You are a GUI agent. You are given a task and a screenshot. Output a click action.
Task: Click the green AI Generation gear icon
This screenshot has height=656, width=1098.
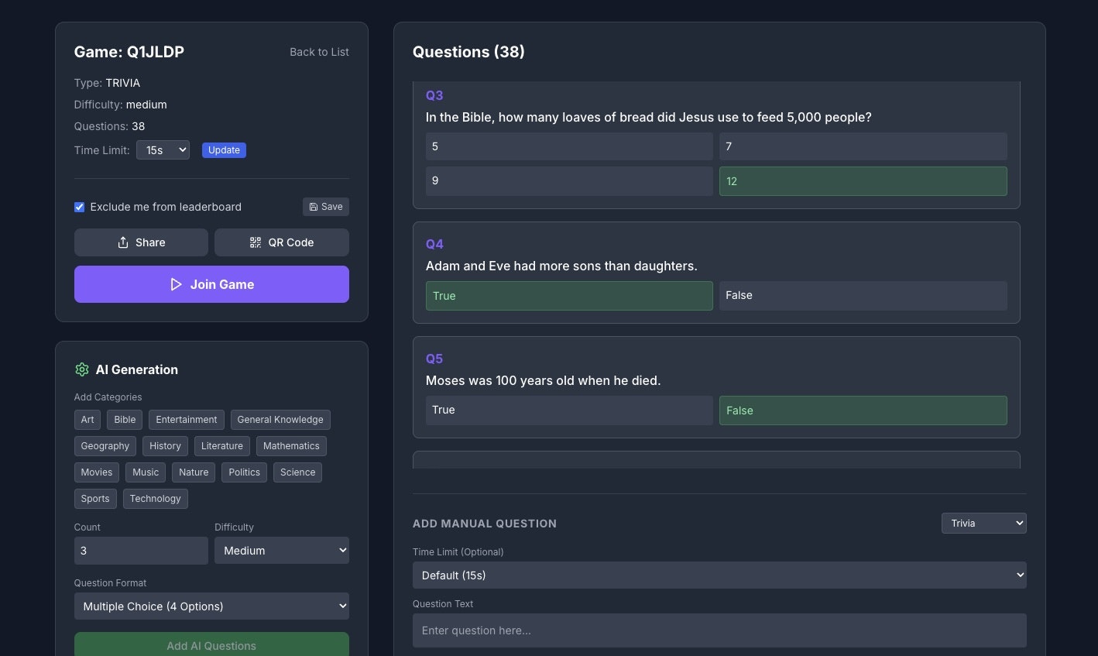coord(82,369)
